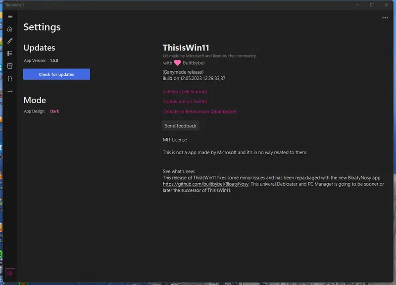The height and width of the screenshot is (285, 396).
Task: Click OS made by Microsoft tagline
Action: [209, 56]
